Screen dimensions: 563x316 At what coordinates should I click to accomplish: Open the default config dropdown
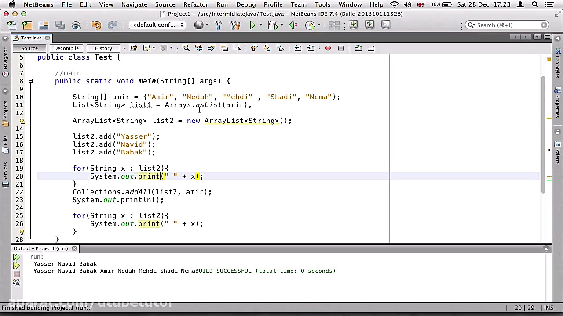coord(157,25)
